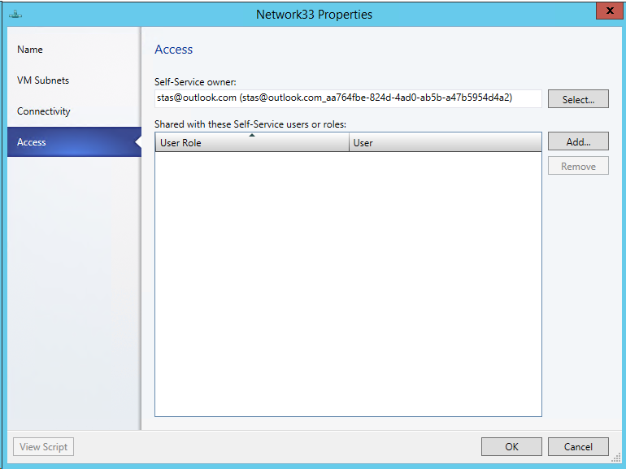The image size is (626, 469).
Task: Select the Access page in sidebar
Action: coord(32,142)
